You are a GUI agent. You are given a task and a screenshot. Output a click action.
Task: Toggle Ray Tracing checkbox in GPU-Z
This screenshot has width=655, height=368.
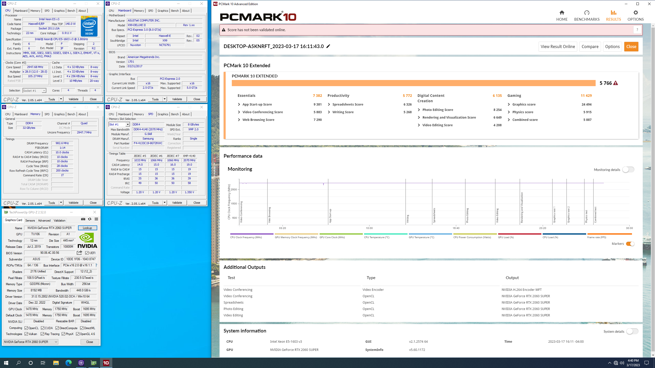pyautogui.click(x=42, y=334)
